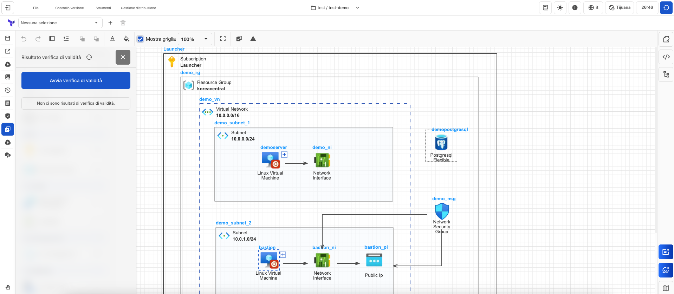Screen dimensions: 674x294
Task: Toggle the left panel layout icon
Action: pos(52,39)
